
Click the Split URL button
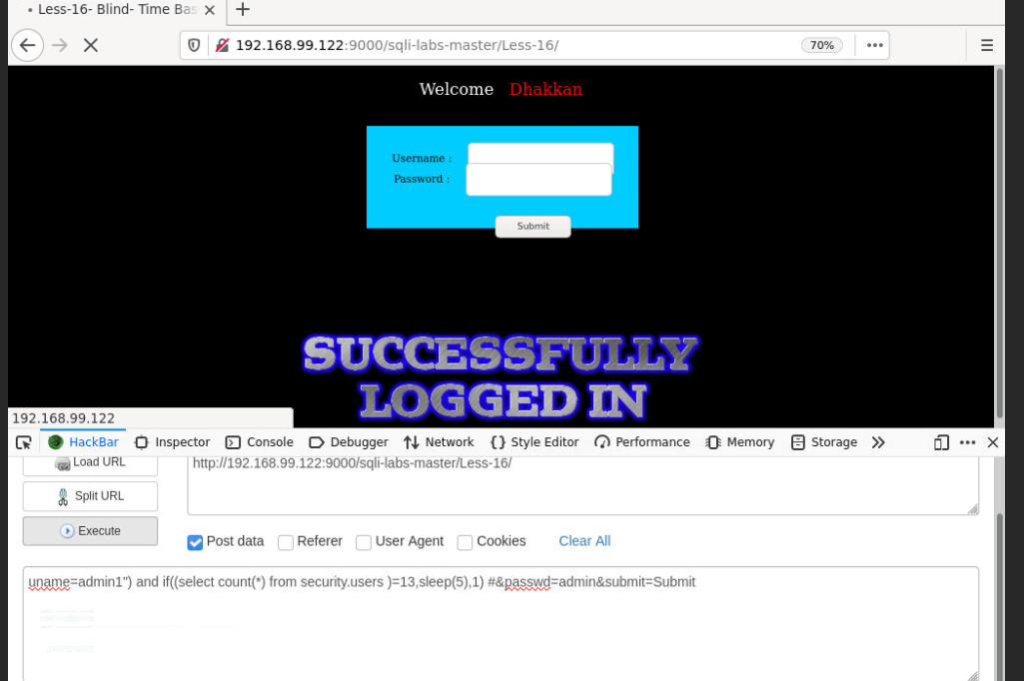[x=90, y=496]
